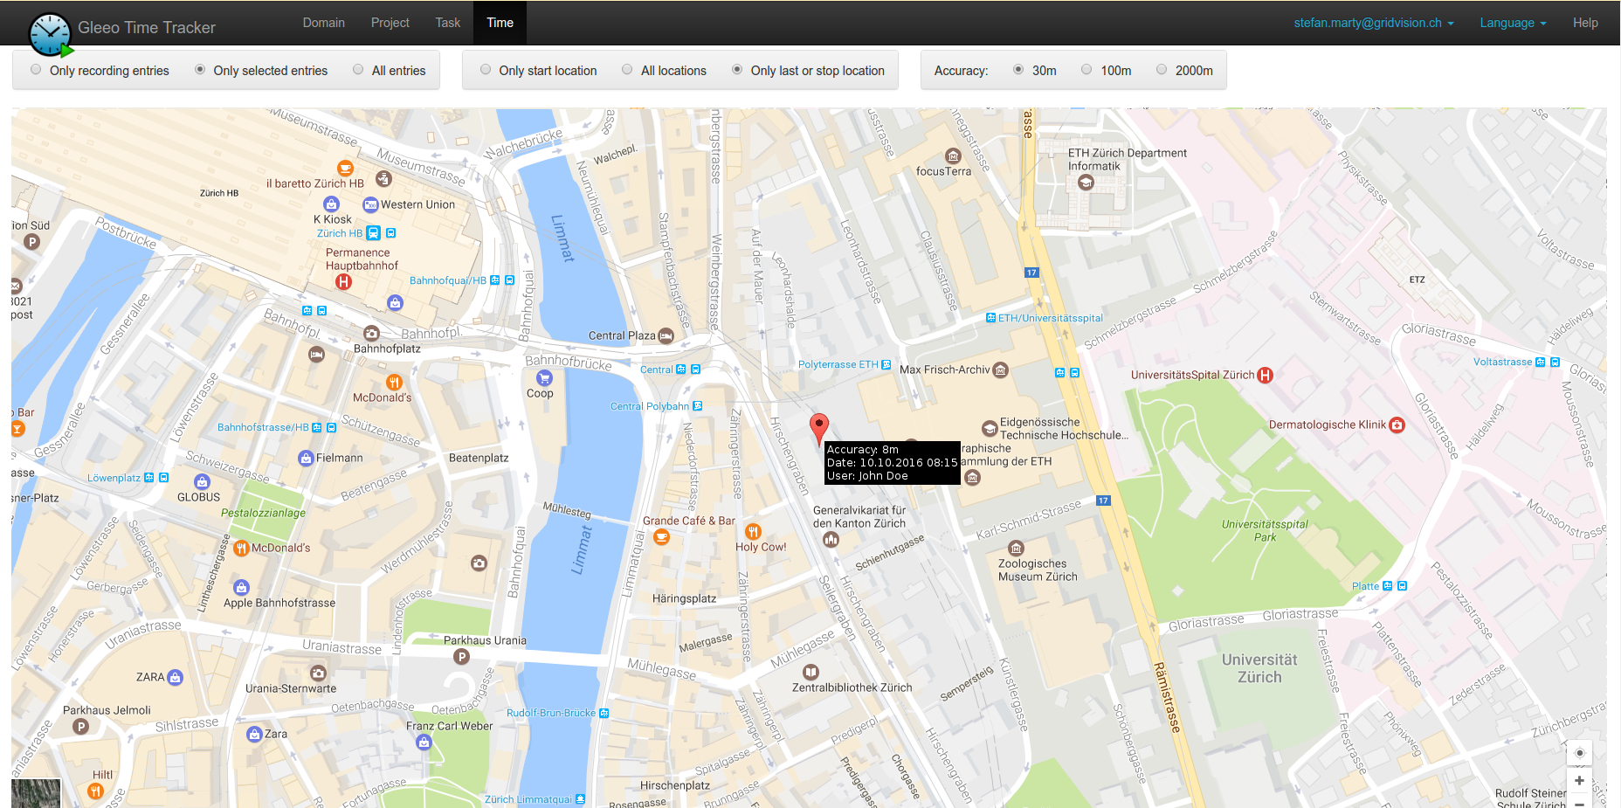This screenshot has height=808, width=1621.
Task: Click the ETH Zürich Department Informatik icon
Action: [1086, 183]
